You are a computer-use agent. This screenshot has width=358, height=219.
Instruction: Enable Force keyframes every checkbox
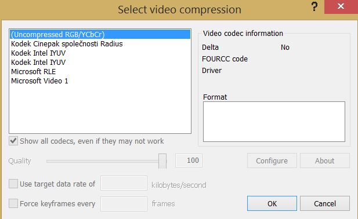point(13,203)
